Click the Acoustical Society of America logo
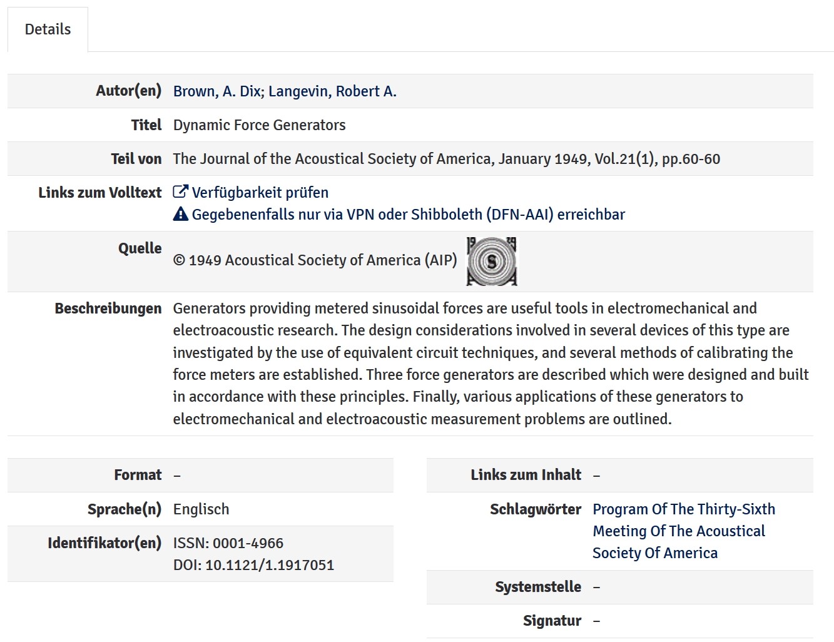Viewport: 834px width, 642px height. tap(492, 262)
